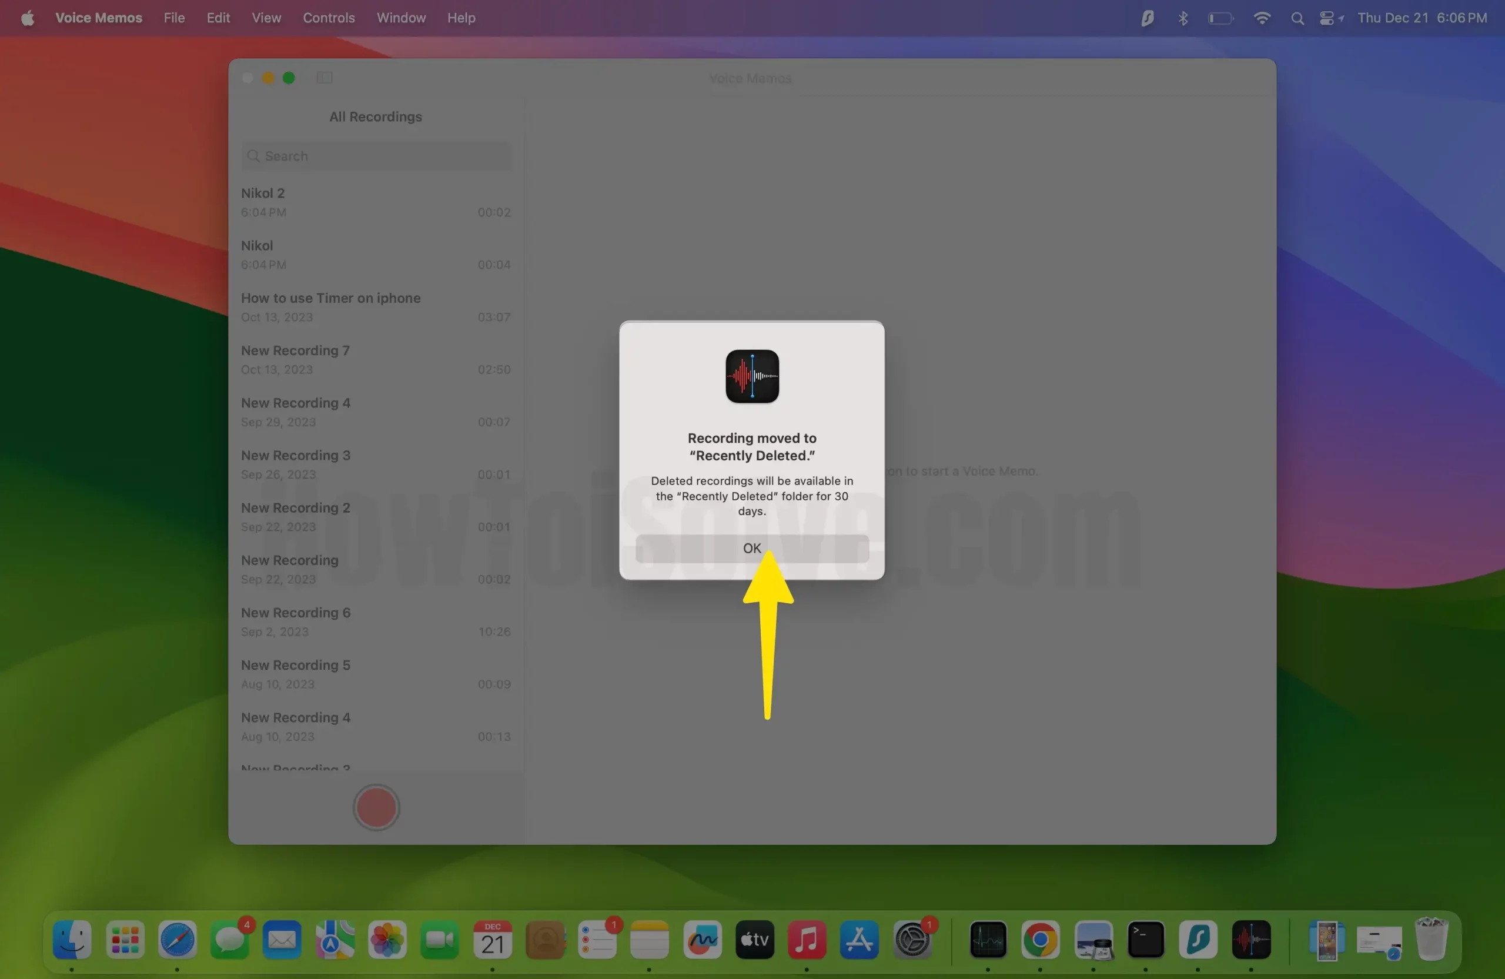Viewport: 1505px width, 979px height.
Task: Open Calendar from the Dock
Action: pyautogui.click(x=493, y=939)
